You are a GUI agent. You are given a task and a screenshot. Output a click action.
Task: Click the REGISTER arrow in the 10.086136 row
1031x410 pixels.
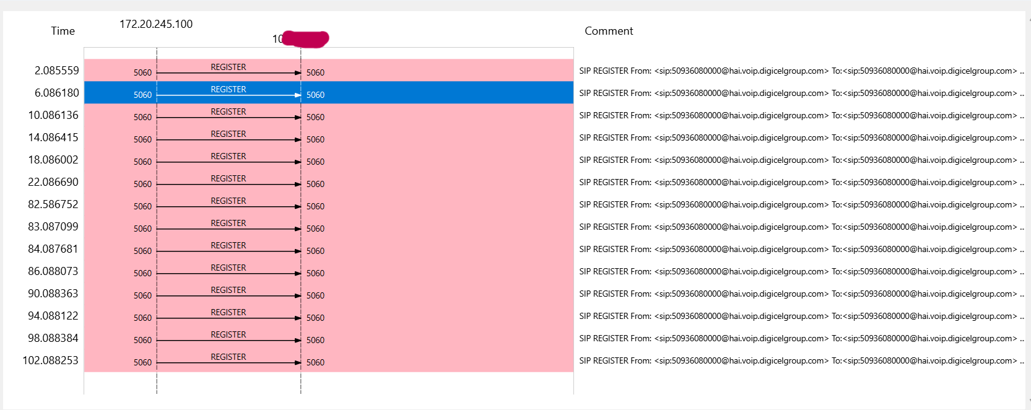point(228,118)
